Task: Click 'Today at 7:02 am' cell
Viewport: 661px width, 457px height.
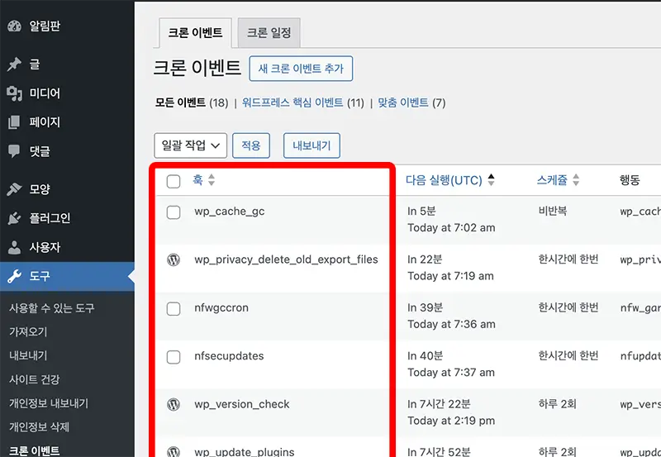Action: point(451,228)
